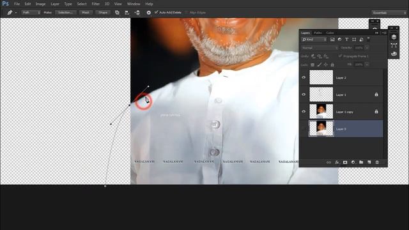Select the Layers tab
The image size is (409, 230).
pos(305,33)
